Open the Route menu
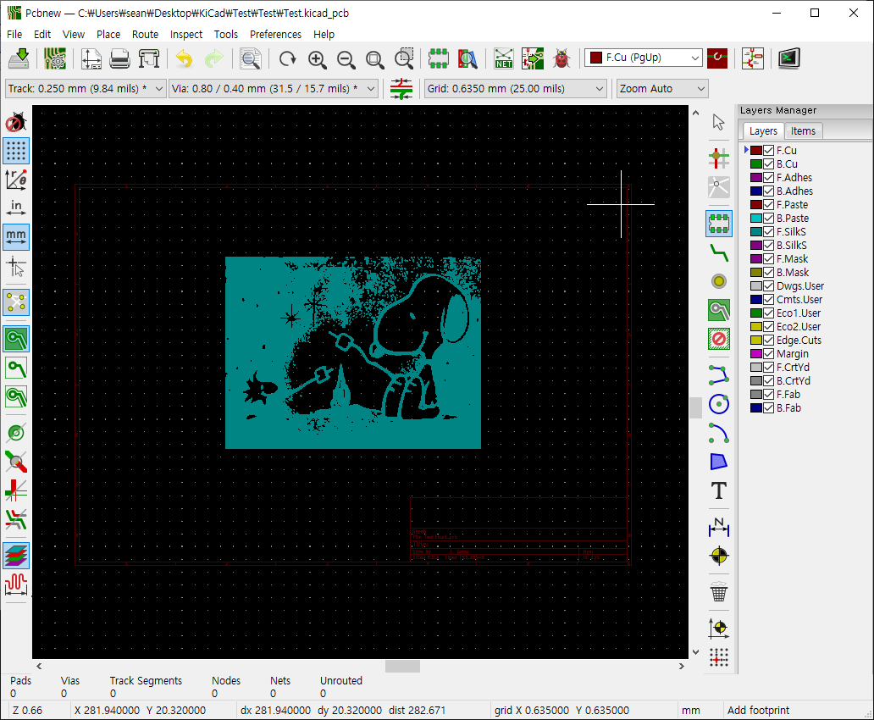Image resolution: width=874 pixels, height=720 pixels. click(x=145, y=34)
